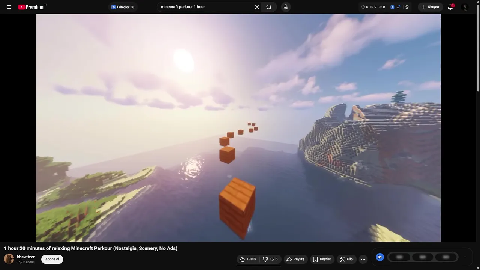Click the round IQ badge below the video
The image size is (480, 270).
pyautogui.click(x=380, y=257)
